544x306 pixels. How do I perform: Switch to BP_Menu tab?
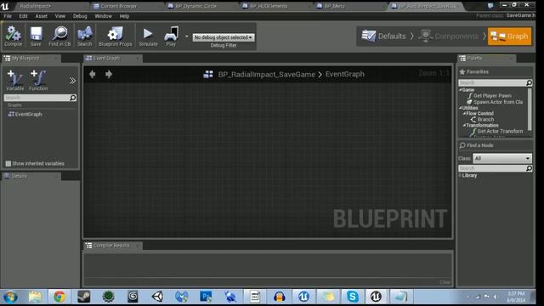coord(334,6)
